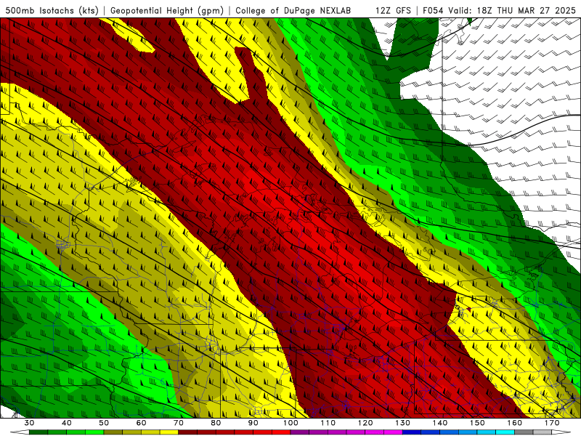Click the '70' value on the color scale
581x436 pixels.
(x=179, y=423)
